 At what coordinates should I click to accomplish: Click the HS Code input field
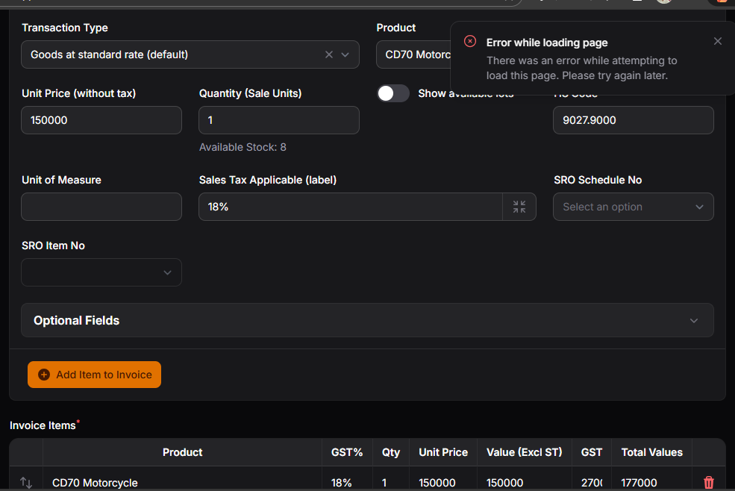pyautogui.click(x=633, y=120)
